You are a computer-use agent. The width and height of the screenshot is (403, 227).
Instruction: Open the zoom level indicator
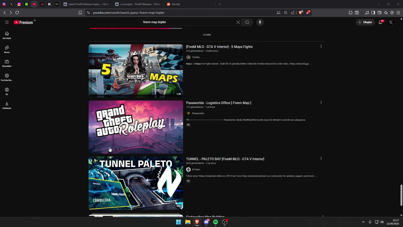pos(286,13)
